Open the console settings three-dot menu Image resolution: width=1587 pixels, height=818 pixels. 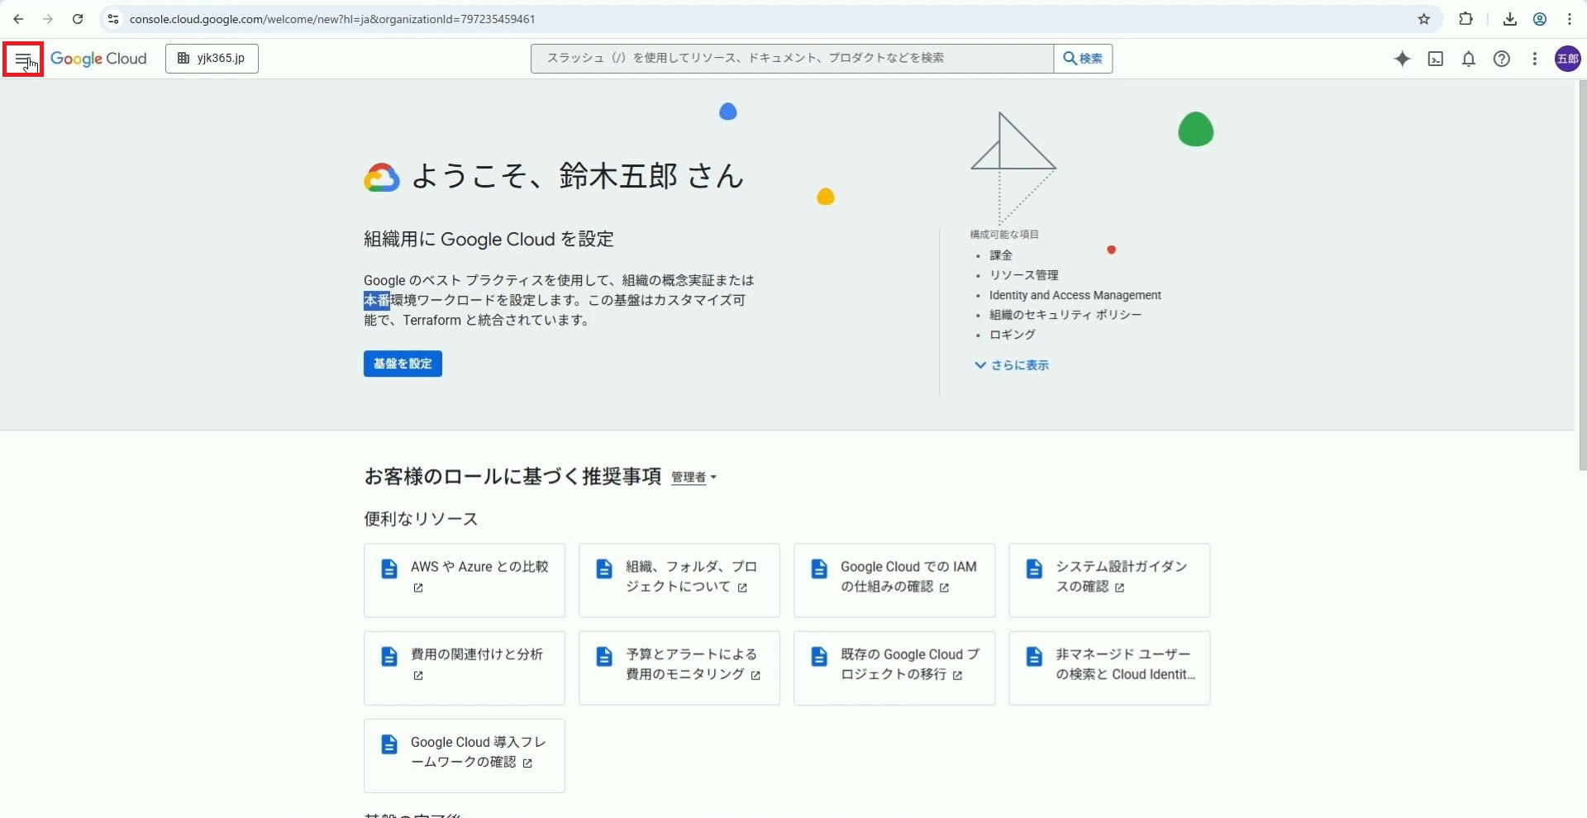pyautogui.click(x=1535, y=59)
